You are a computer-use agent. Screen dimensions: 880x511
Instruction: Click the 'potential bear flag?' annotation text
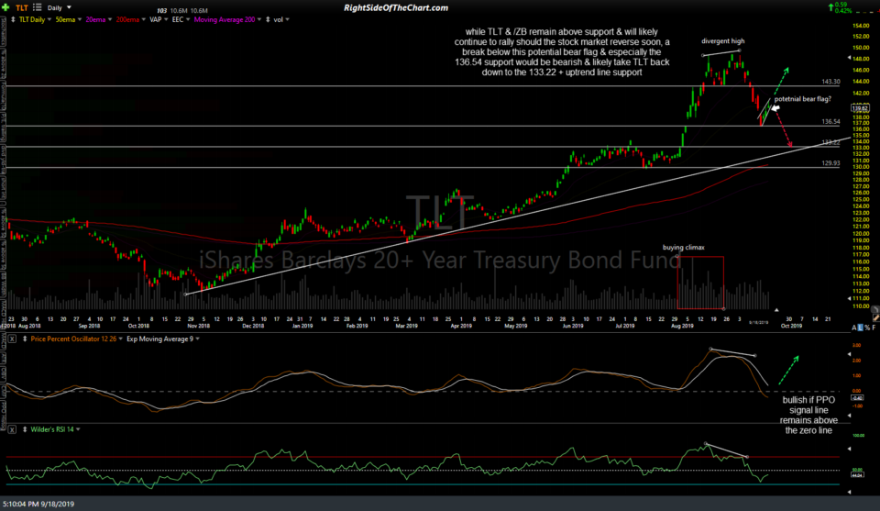[803, 99]
